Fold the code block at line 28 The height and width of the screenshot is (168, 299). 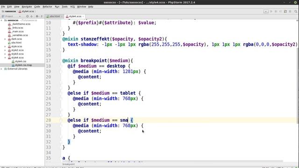[x=61, y=120]
